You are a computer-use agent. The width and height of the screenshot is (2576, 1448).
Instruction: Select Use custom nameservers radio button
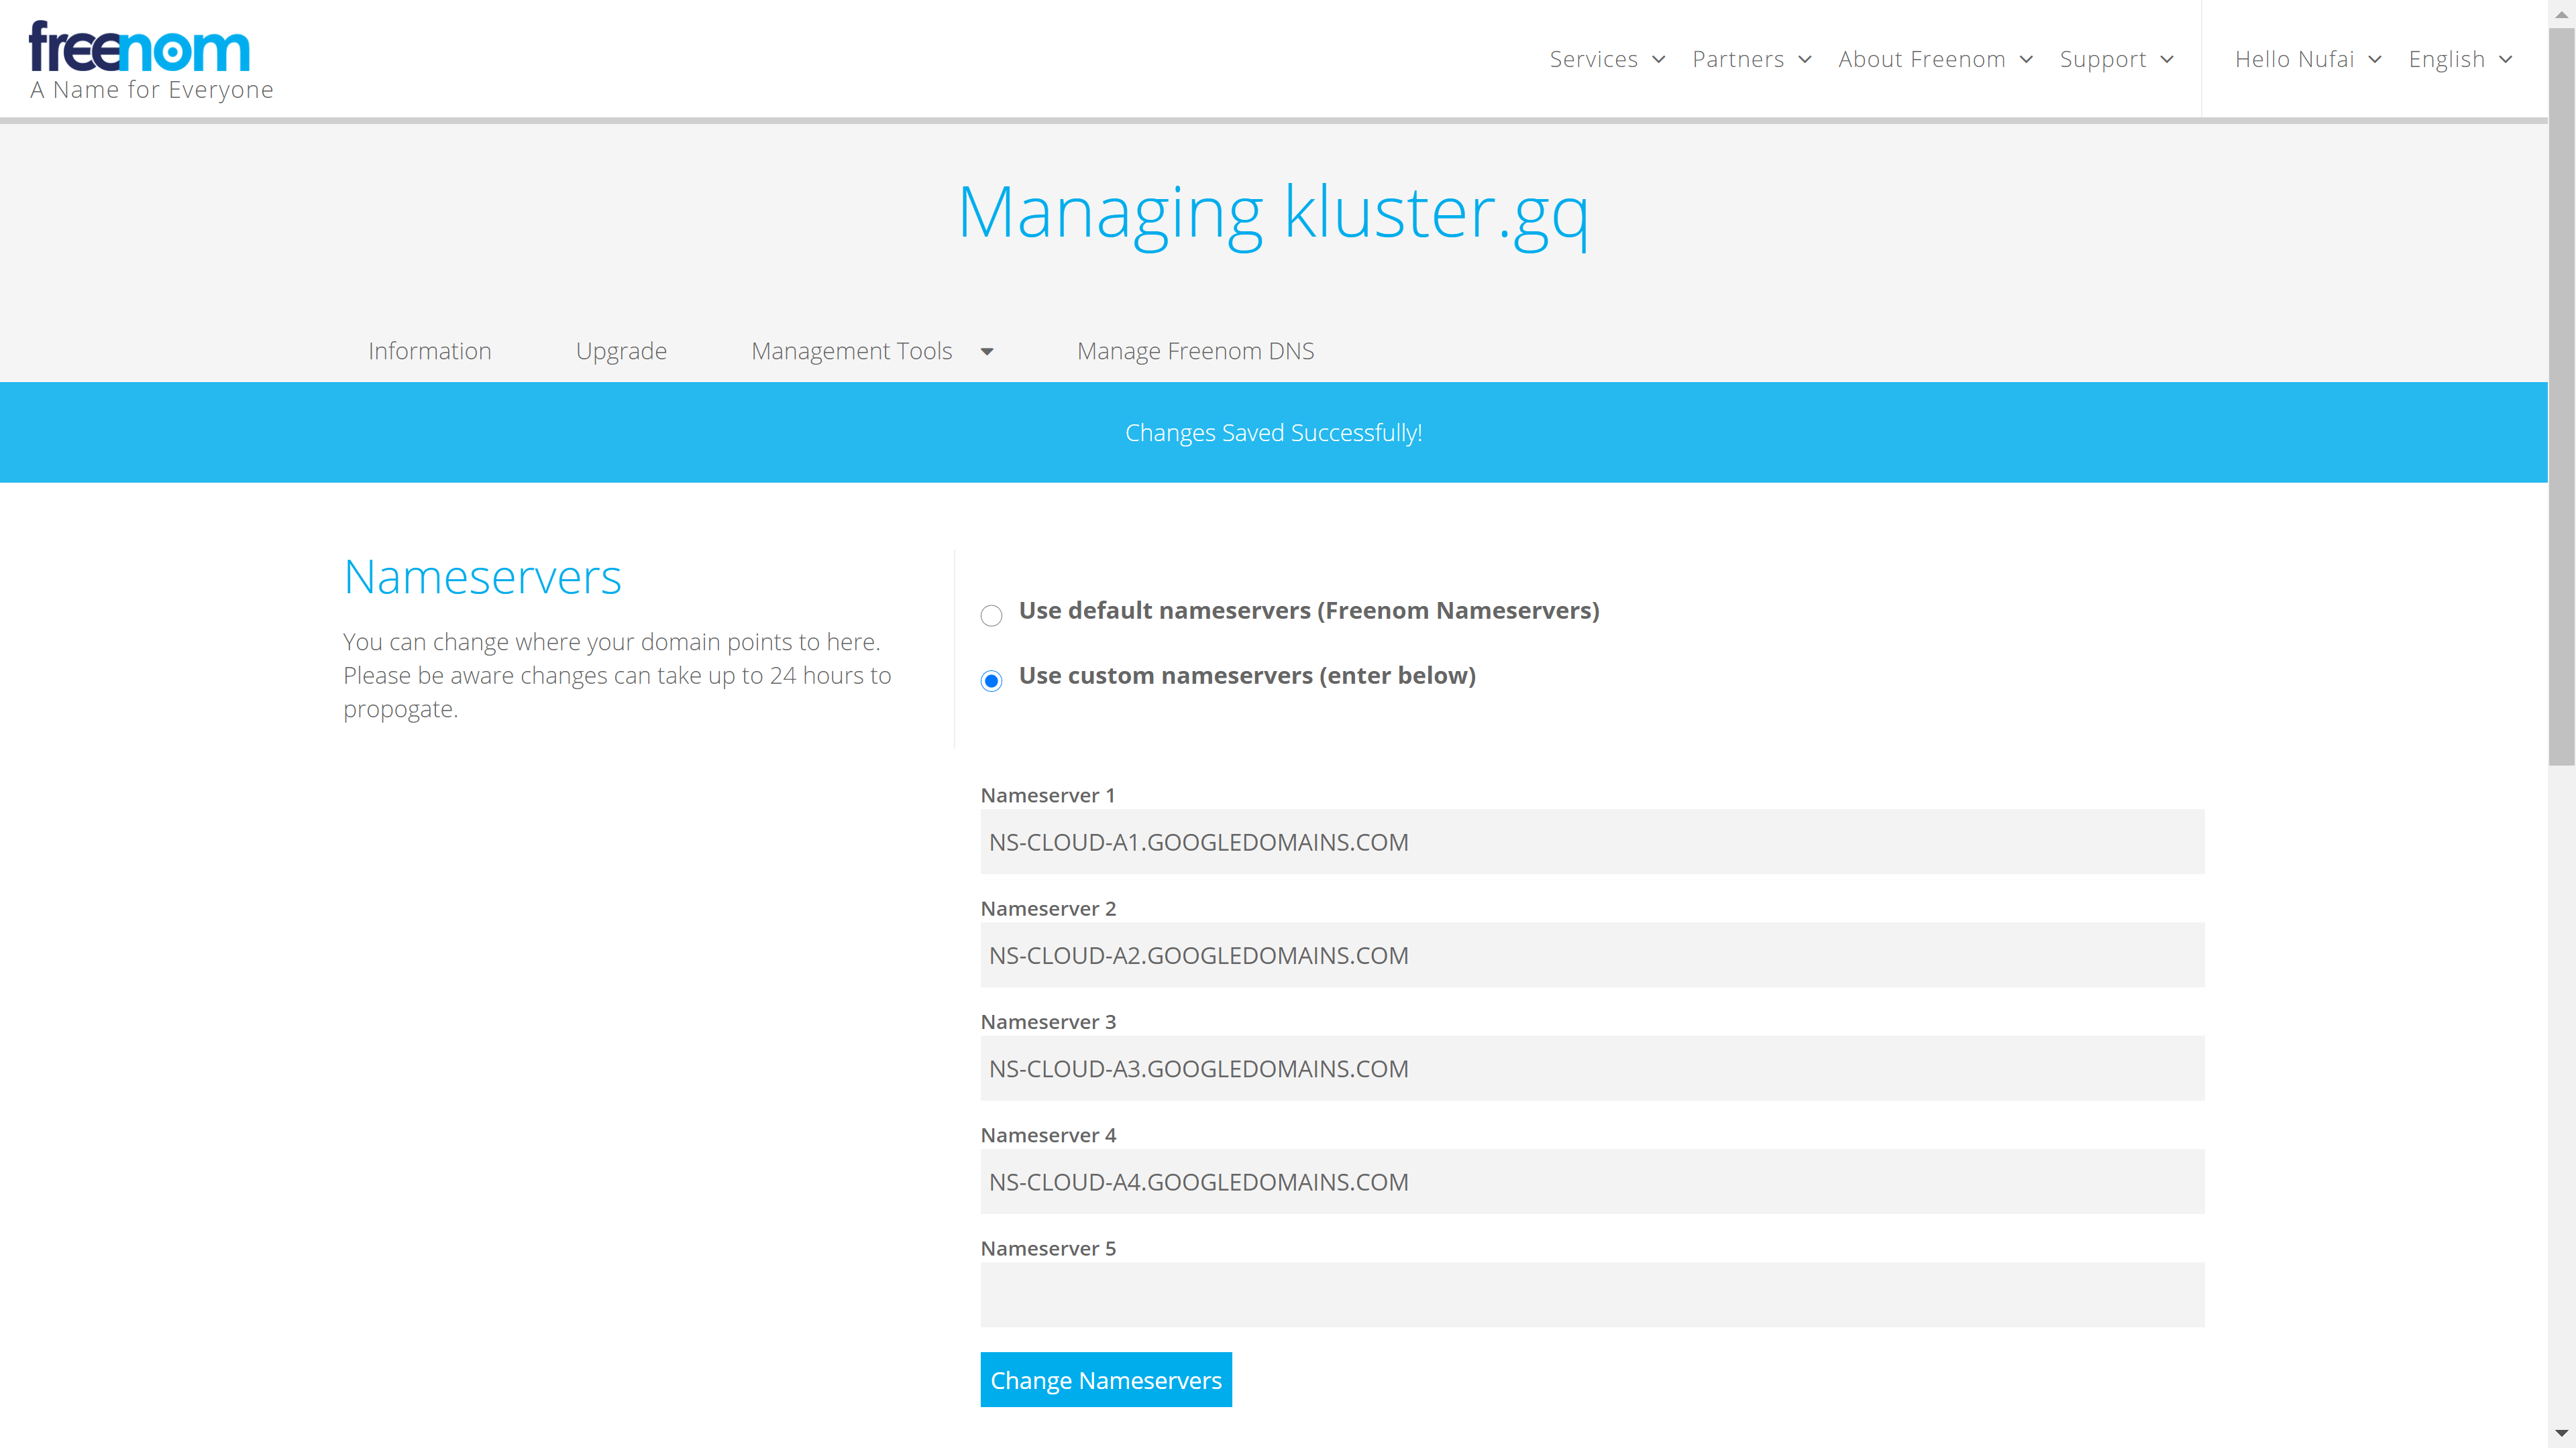991,682
